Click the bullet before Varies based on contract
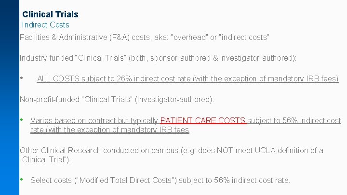Screen dimensions: 347x195 [22, 120]
